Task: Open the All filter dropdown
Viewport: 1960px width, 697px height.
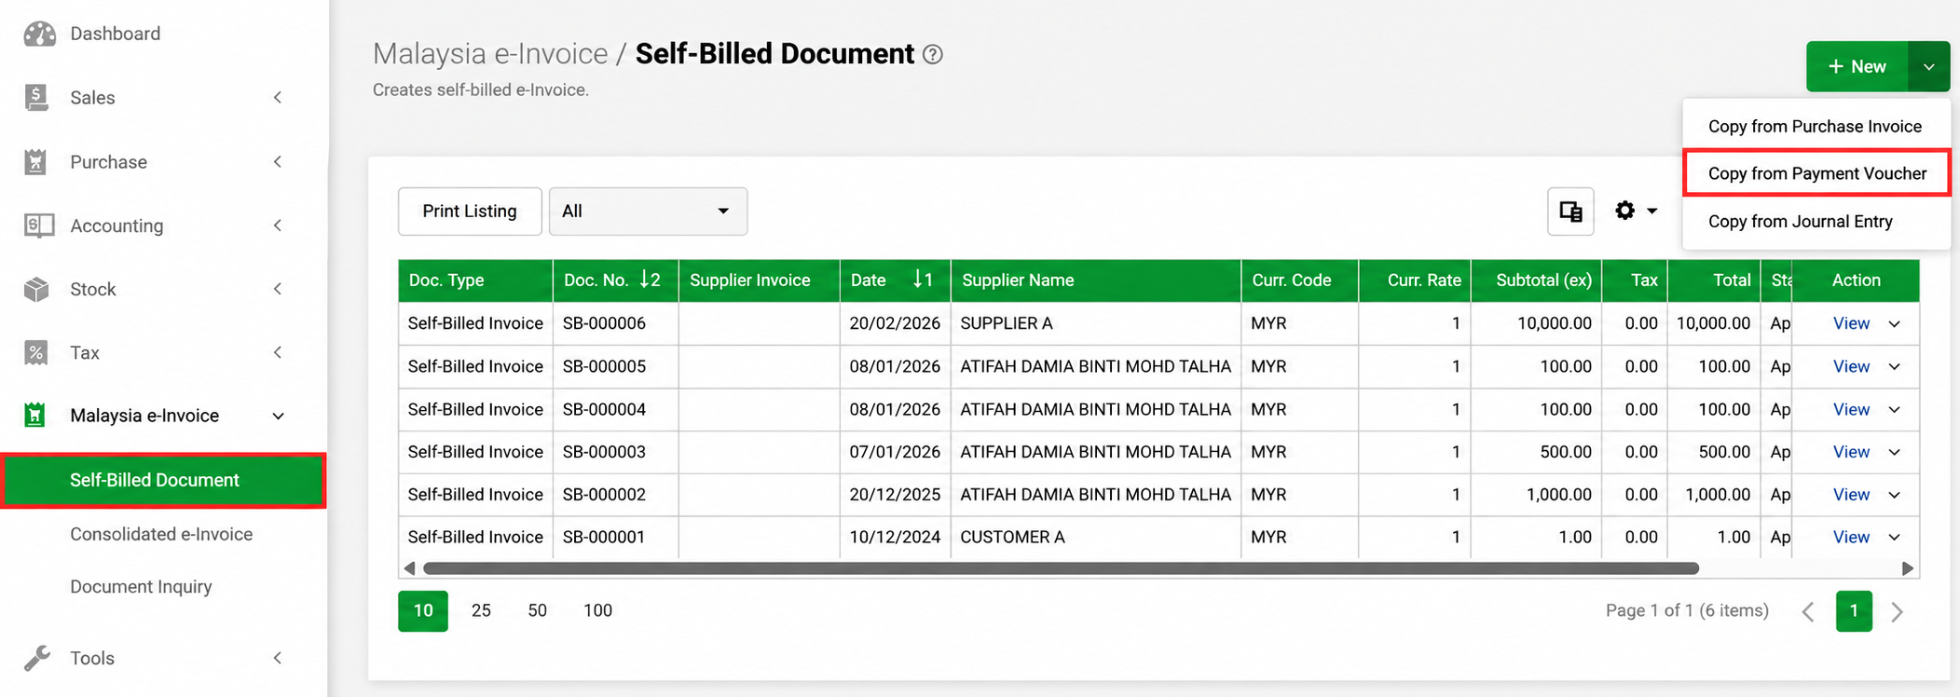Action: tap(648, 212)
